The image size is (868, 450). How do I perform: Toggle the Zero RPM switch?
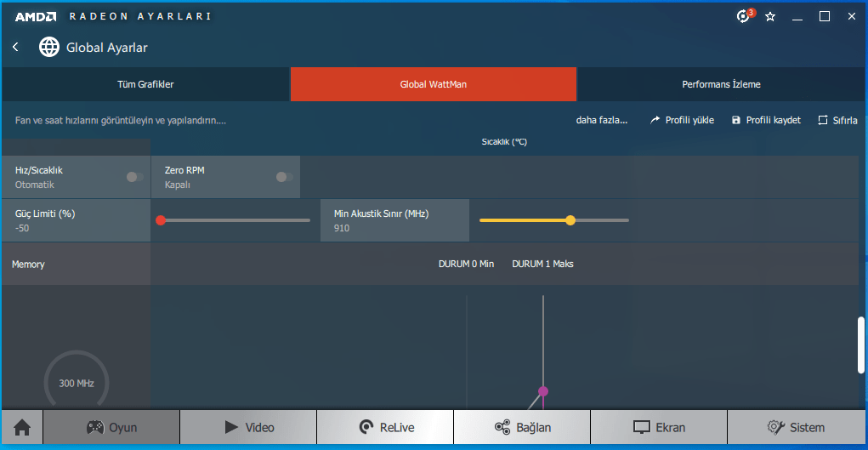pyautogui.click(x=285, y=177)
